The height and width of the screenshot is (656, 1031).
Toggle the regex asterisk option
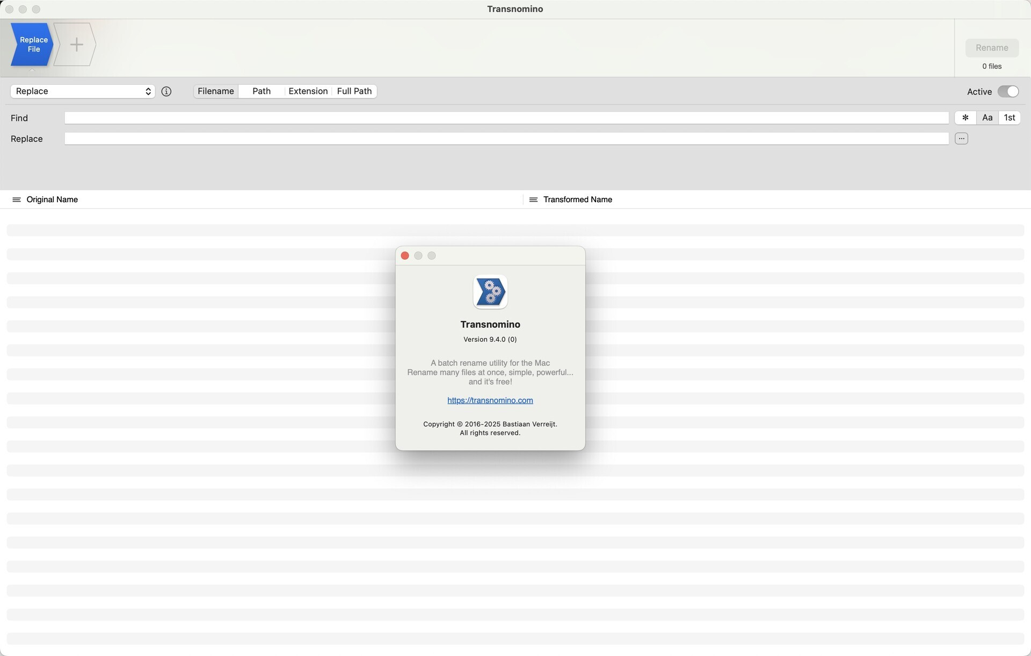point(965,118)
